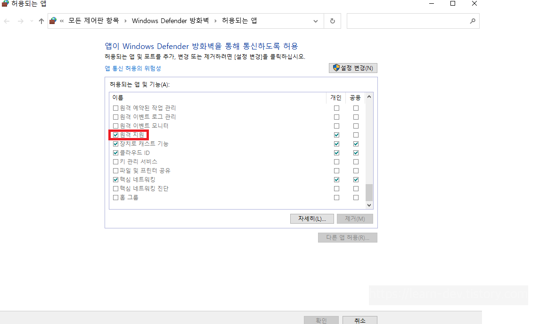Click the 개인 column header
This screenshot has width=547, height=324.
coord(336,97)
